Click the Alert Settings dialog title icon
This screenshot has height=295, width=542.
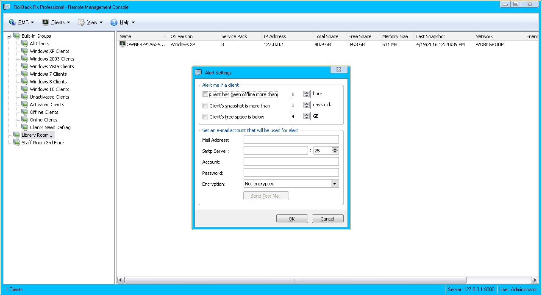coord(198,72)
